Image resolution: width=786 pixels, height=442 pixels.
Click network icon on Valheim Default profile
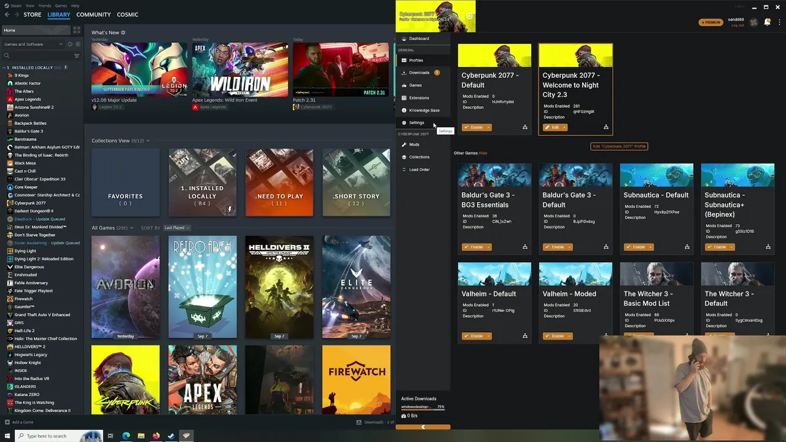click(525, 336)
